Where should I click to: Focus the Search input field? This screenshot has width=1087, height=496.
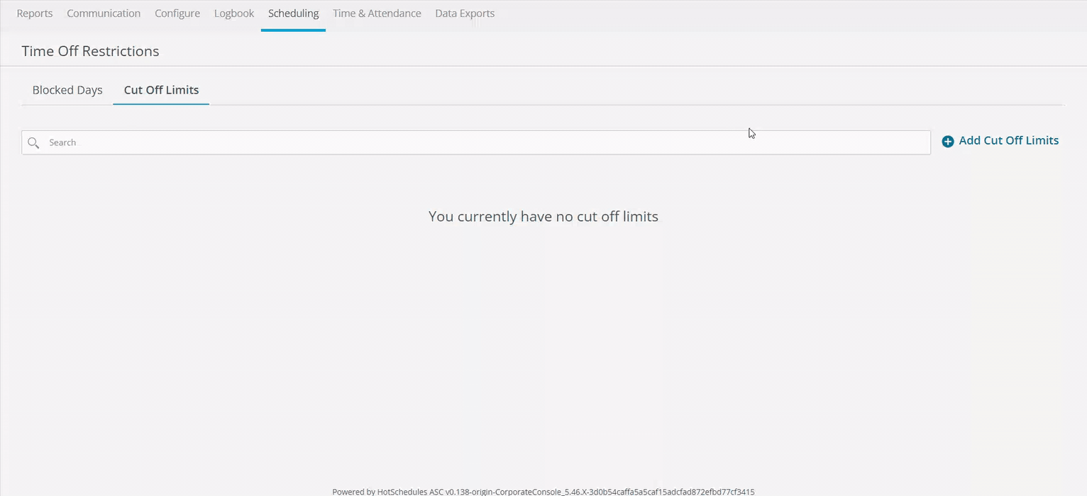[x=482, y=142]
